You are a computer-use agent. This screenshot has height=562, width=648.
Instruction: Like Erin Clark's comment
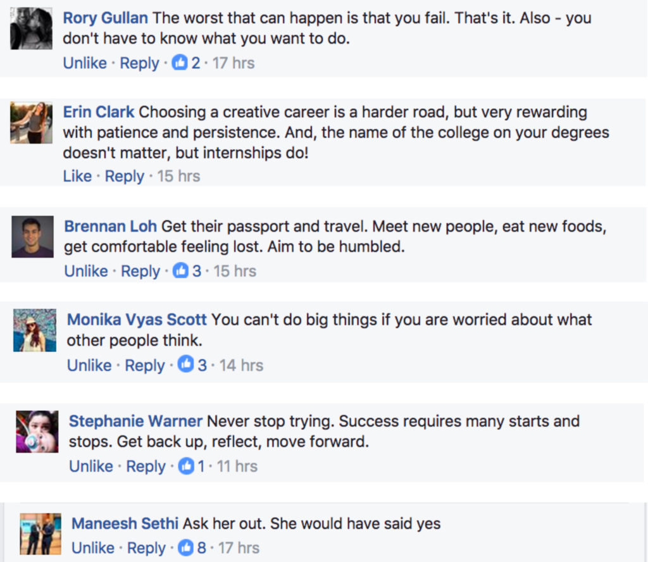pos(77,176)
